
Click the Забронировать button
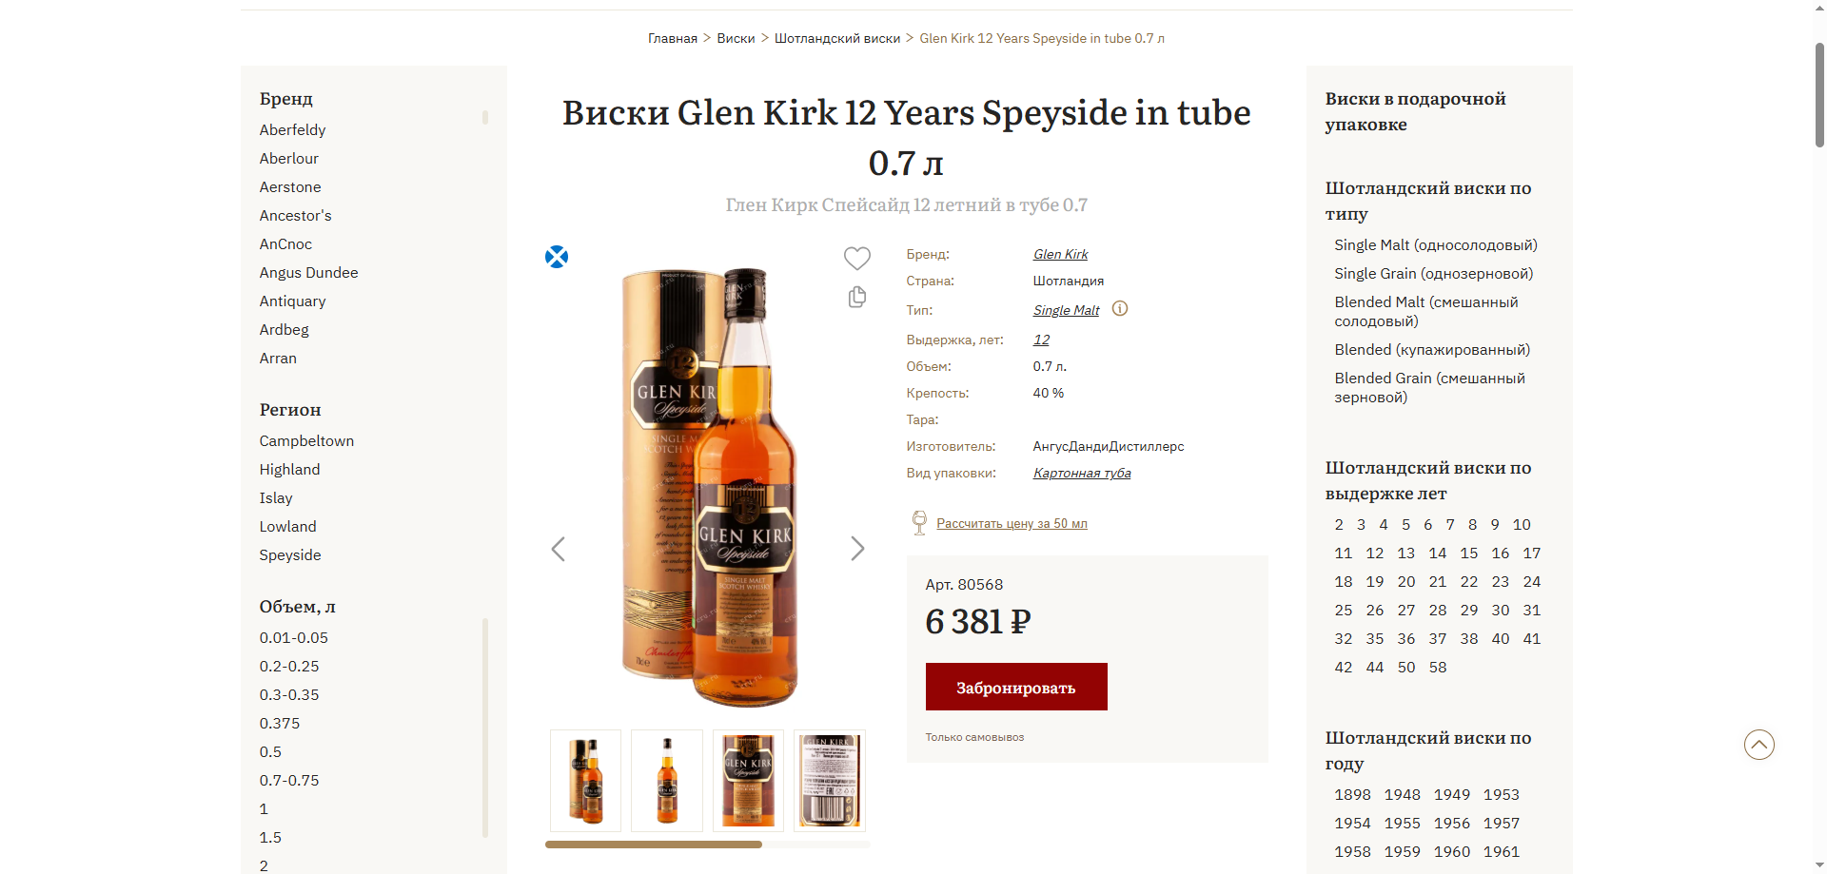pyautogui.click(x=1016, y=687)
